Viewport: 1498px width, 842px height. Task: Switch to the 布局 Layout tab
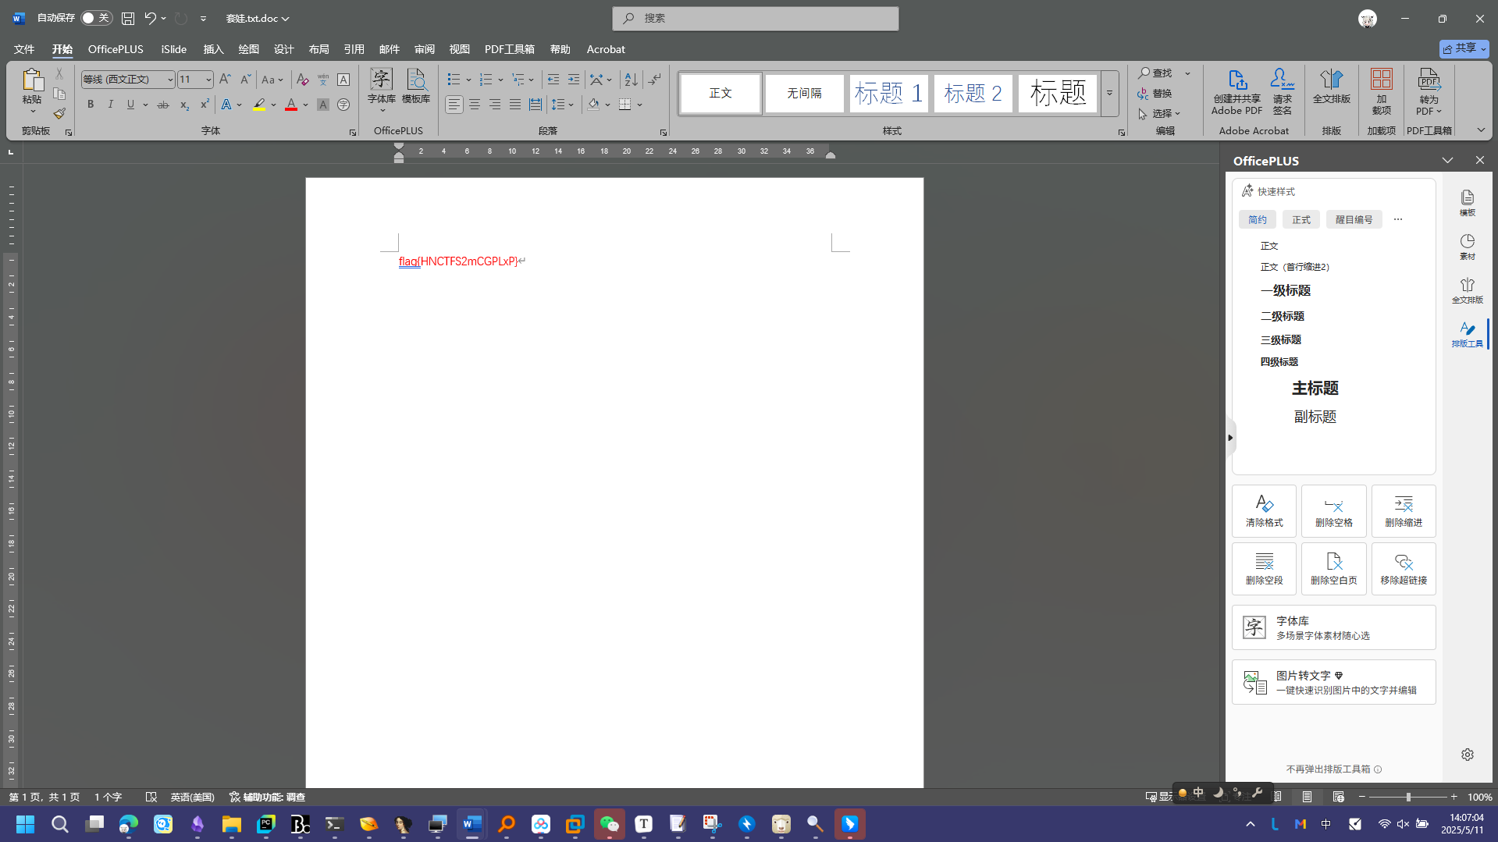coord(318,49)
